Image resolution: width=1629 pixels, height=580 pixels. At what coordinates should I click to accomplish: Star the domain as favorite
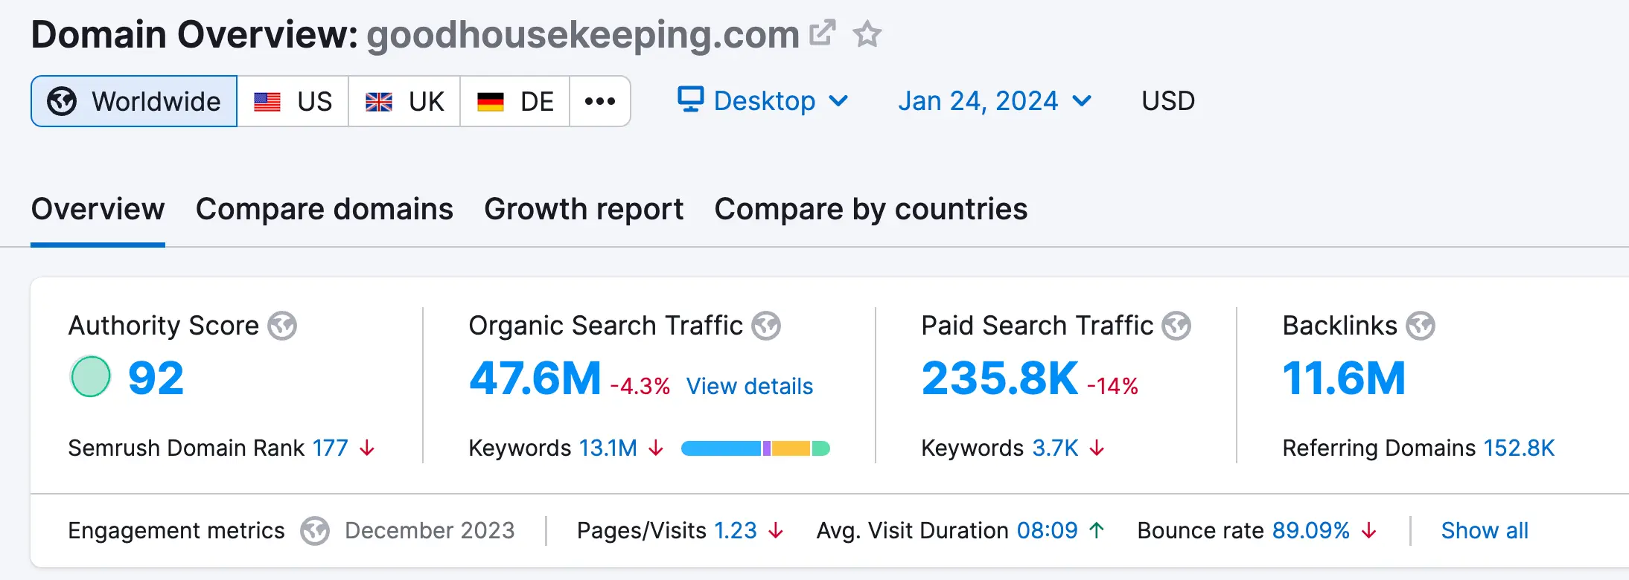coord(867,34)
